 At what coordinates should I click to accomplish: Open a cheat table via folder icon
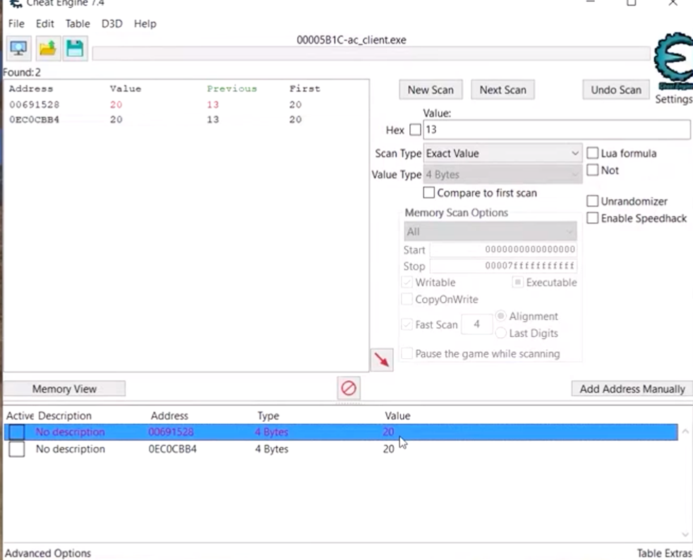click(x=47, y=49)
